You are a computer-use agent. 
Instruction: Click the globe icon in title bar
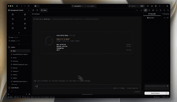[x=156, y=6]
